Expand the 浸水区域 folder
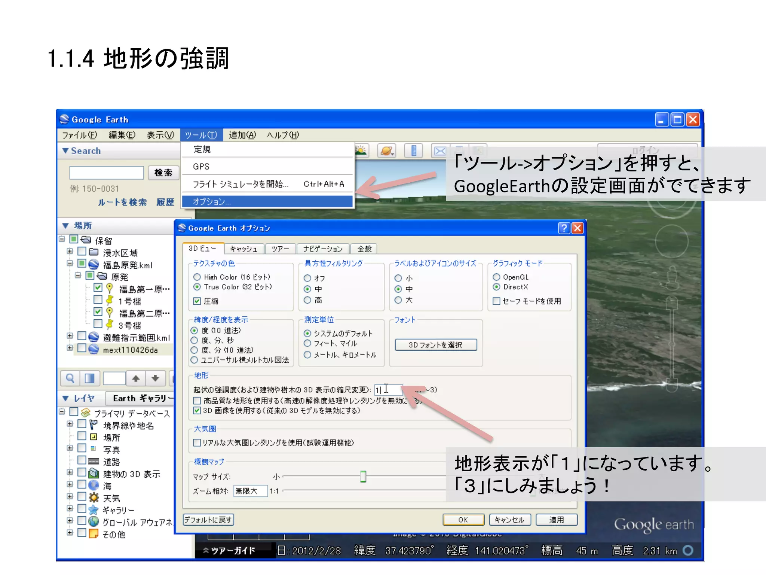 click(70, 251)
